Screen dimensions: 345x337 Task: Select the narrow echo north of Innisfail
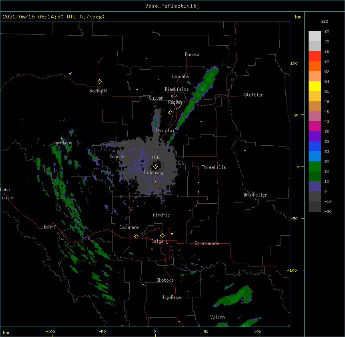155,122
